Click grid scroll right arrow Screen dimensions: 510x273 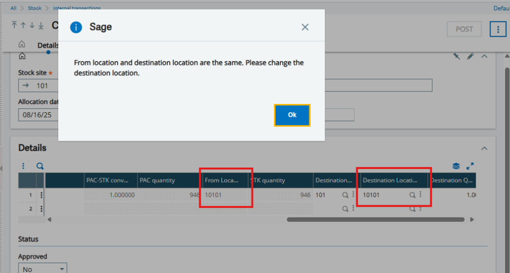click(472, 219)
